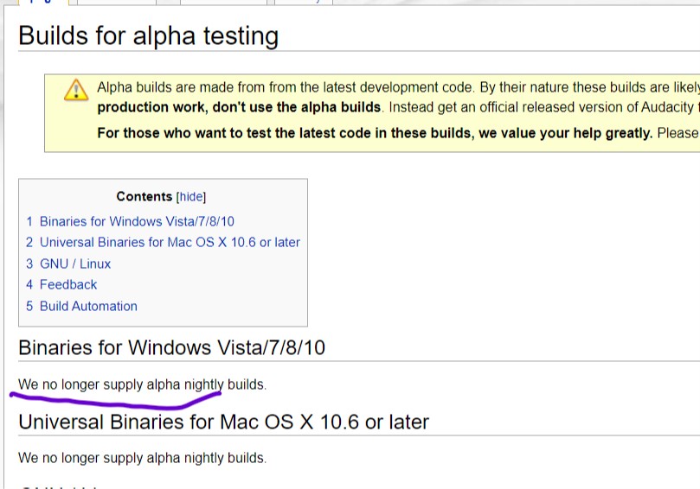
Task: Jump to Universal Binaries for Mac contents entry
Action: coord(170,242)
